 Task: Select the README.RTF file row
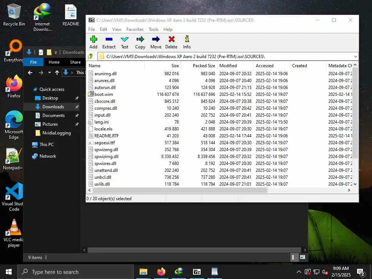tap(220, 136)
